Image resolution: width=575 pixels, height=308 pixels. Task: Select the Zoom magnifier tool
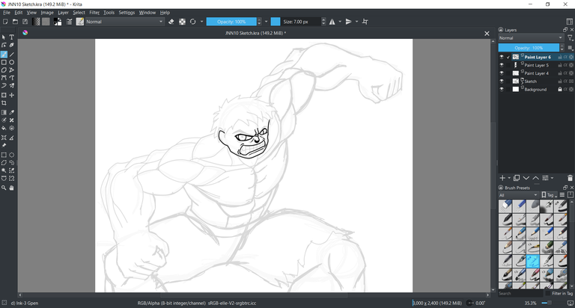4,188
